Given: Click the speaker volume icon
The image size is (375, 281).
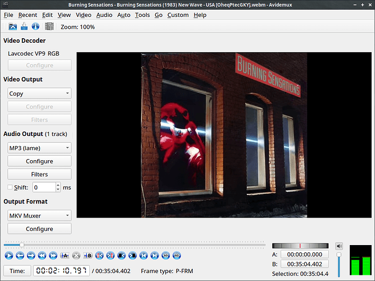Looking at the screenshot, I should (339, 246).
